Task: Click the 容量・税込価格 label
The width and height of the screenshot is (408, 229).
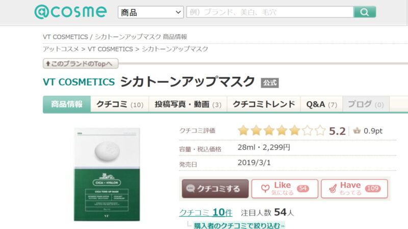Action: pos(200,149)
